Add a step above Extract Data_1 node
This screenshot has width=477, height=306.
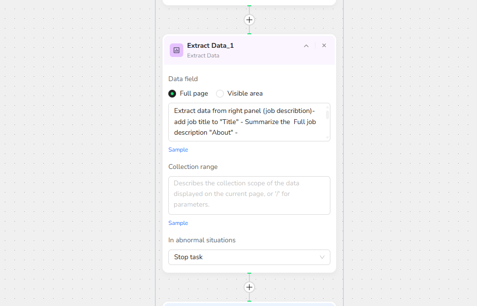249,20
